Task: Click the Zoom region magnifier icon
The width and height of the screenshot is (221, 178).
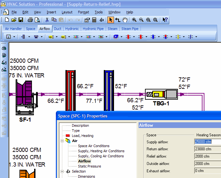Action: 155,20
